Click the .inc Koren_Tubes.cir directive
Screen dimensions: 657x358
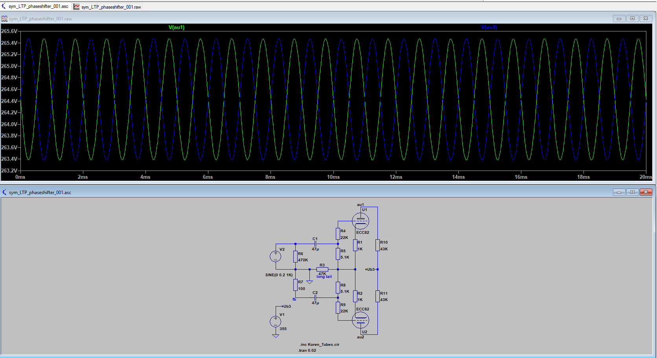[319, 345]
